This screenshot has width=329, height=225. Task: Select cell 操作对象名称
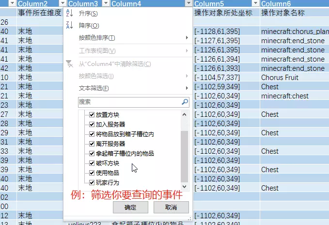[295, 13]
